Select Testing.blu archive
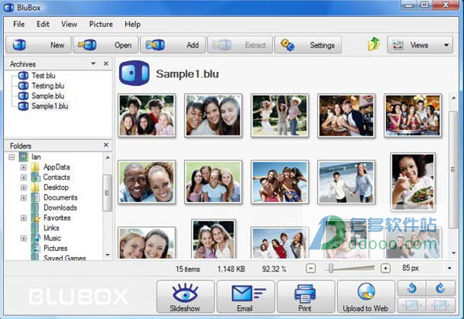Image resolution: width=464 pixels, height=319 pixels. click(41, 86)
